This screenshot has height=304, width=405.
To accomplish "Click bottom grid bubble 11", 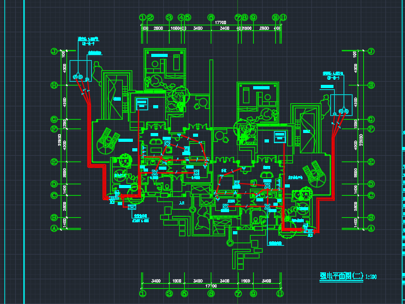I will [279, 293].
